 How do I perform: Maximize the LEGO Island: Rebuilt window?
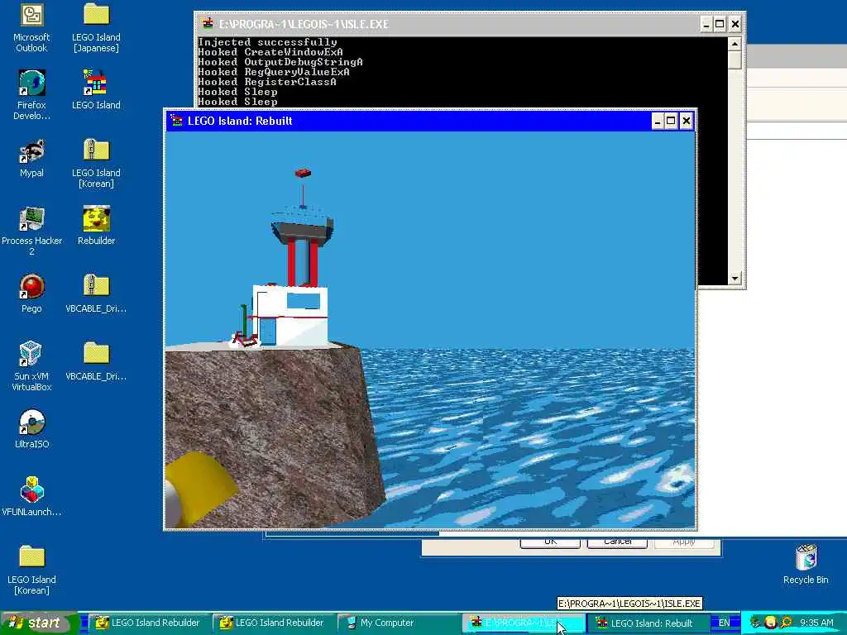point(671,121)
